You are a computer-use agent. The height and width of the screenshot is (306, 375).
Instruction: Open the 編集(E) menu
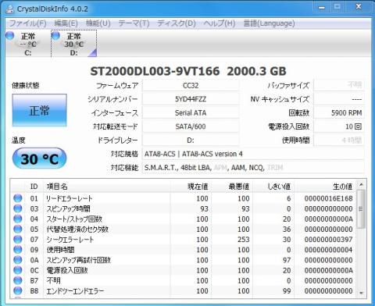66,23
